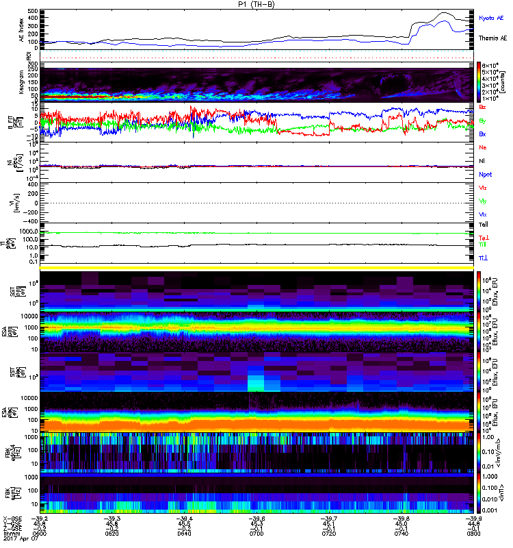Click the 0800 time tick label
Screen dimensions: 513x548
point(473,534)
